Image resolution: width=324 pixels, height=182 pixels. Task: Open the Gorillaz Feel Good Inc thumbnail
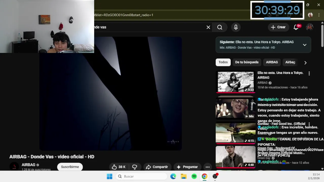[x=236, y=133]
